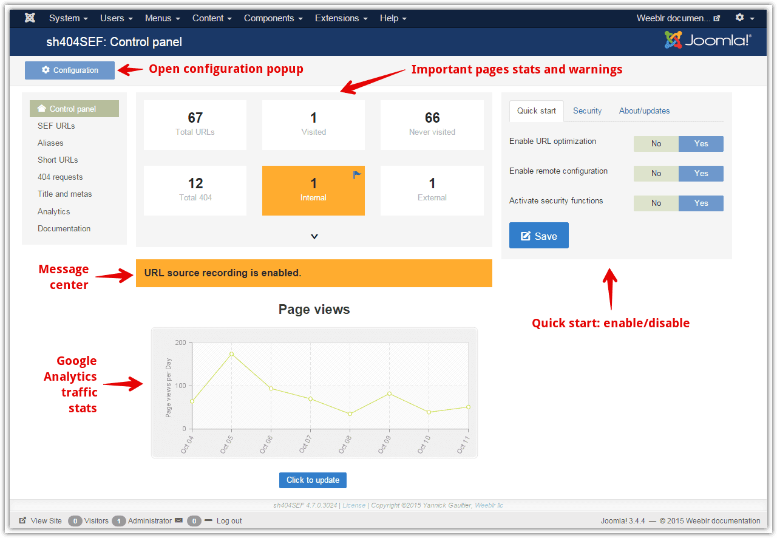Click the orange Internal tile
Image resolution: width=777 pixels, height=538 pixels.
coord(313,191)
